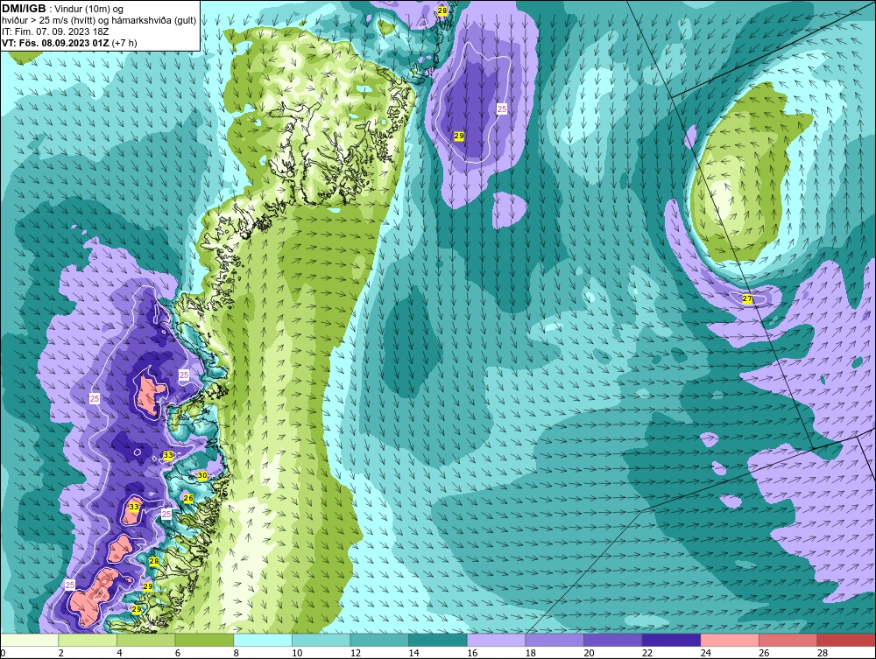Image resolution: width=876 pixels, height=659 pixels.
Task: Click the number 8 on the colour scale
Action: pyautogui.click(x=237, y=653)
